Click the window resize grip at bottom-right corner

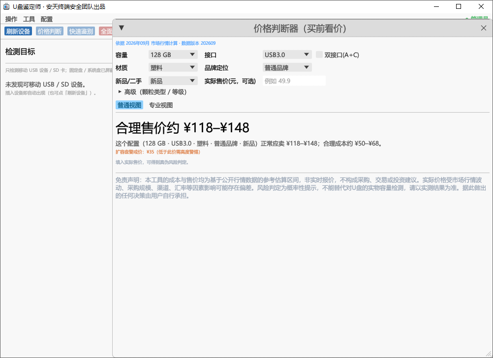click(489, 354)
